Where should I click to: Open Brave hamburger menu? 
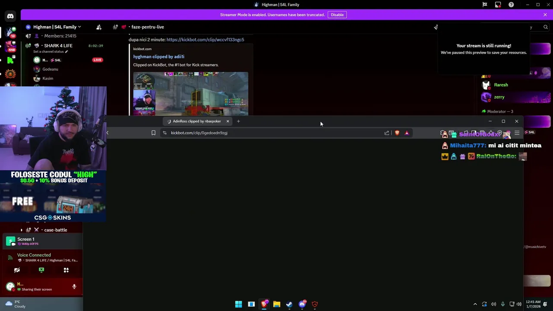517,133
